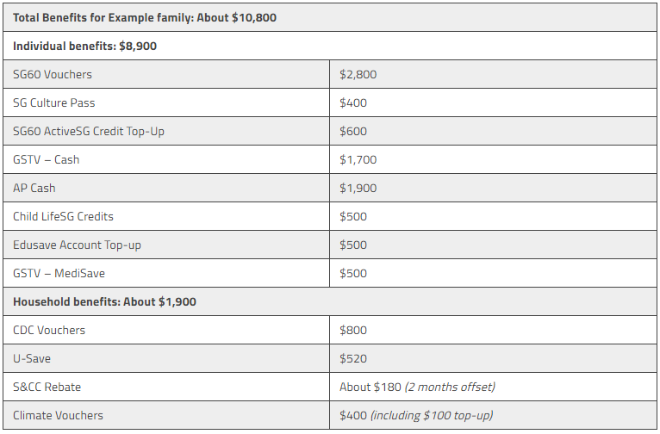Select the Household benefits: About $1,900 heading

105,301
